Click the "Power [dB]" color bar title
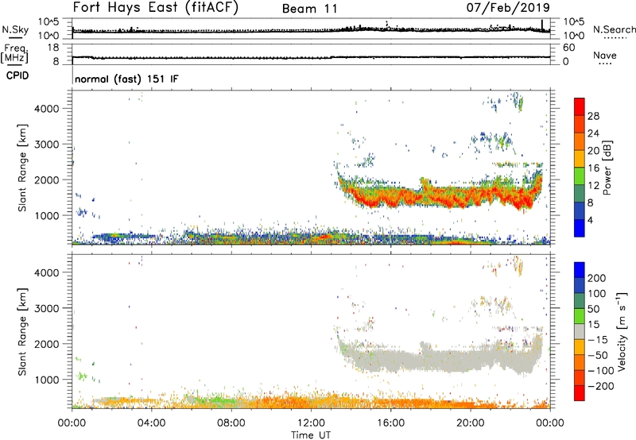This screenshot has width=636, height=440. click(x=607, y=168)
